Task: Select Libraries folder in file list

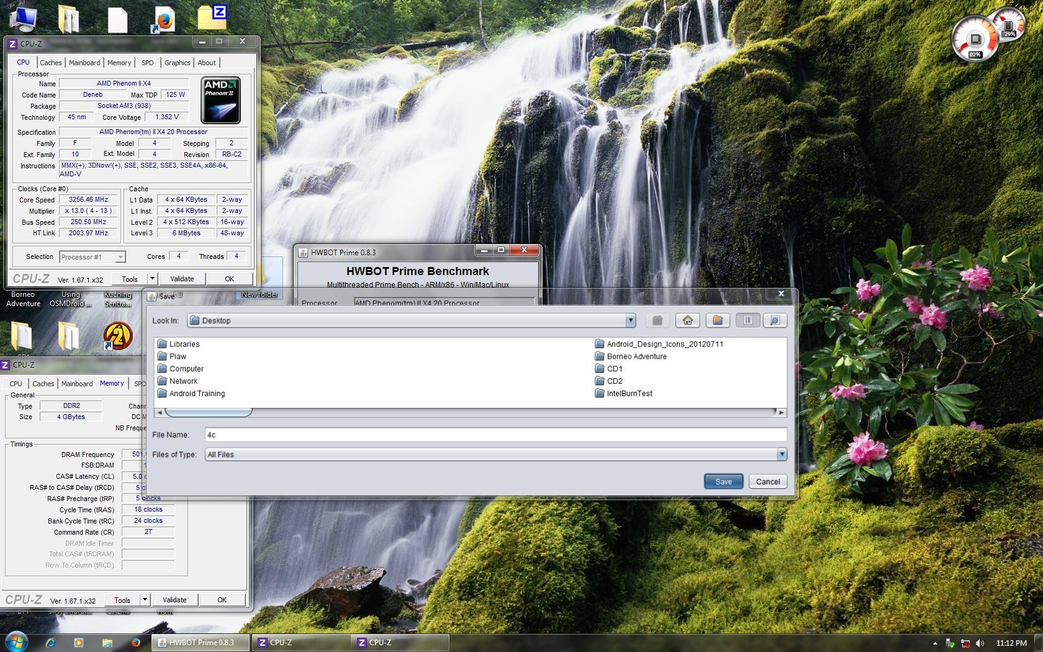Action: point(179,344)
